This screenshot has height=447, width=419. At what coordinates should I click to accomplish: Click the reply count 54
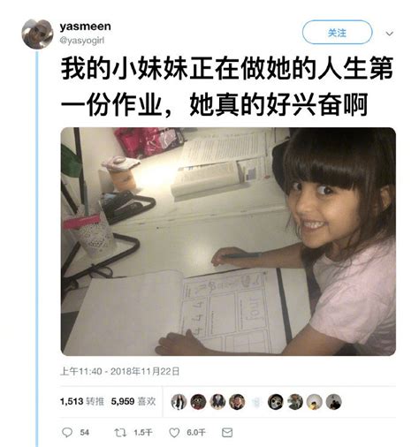click(x=84, y=433)
